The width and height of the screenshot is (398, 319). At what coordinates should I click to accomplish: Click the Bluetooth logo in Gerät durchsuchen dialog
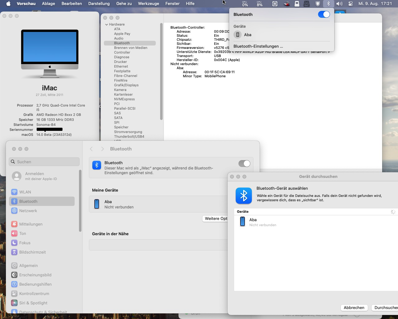click(244, 196)
